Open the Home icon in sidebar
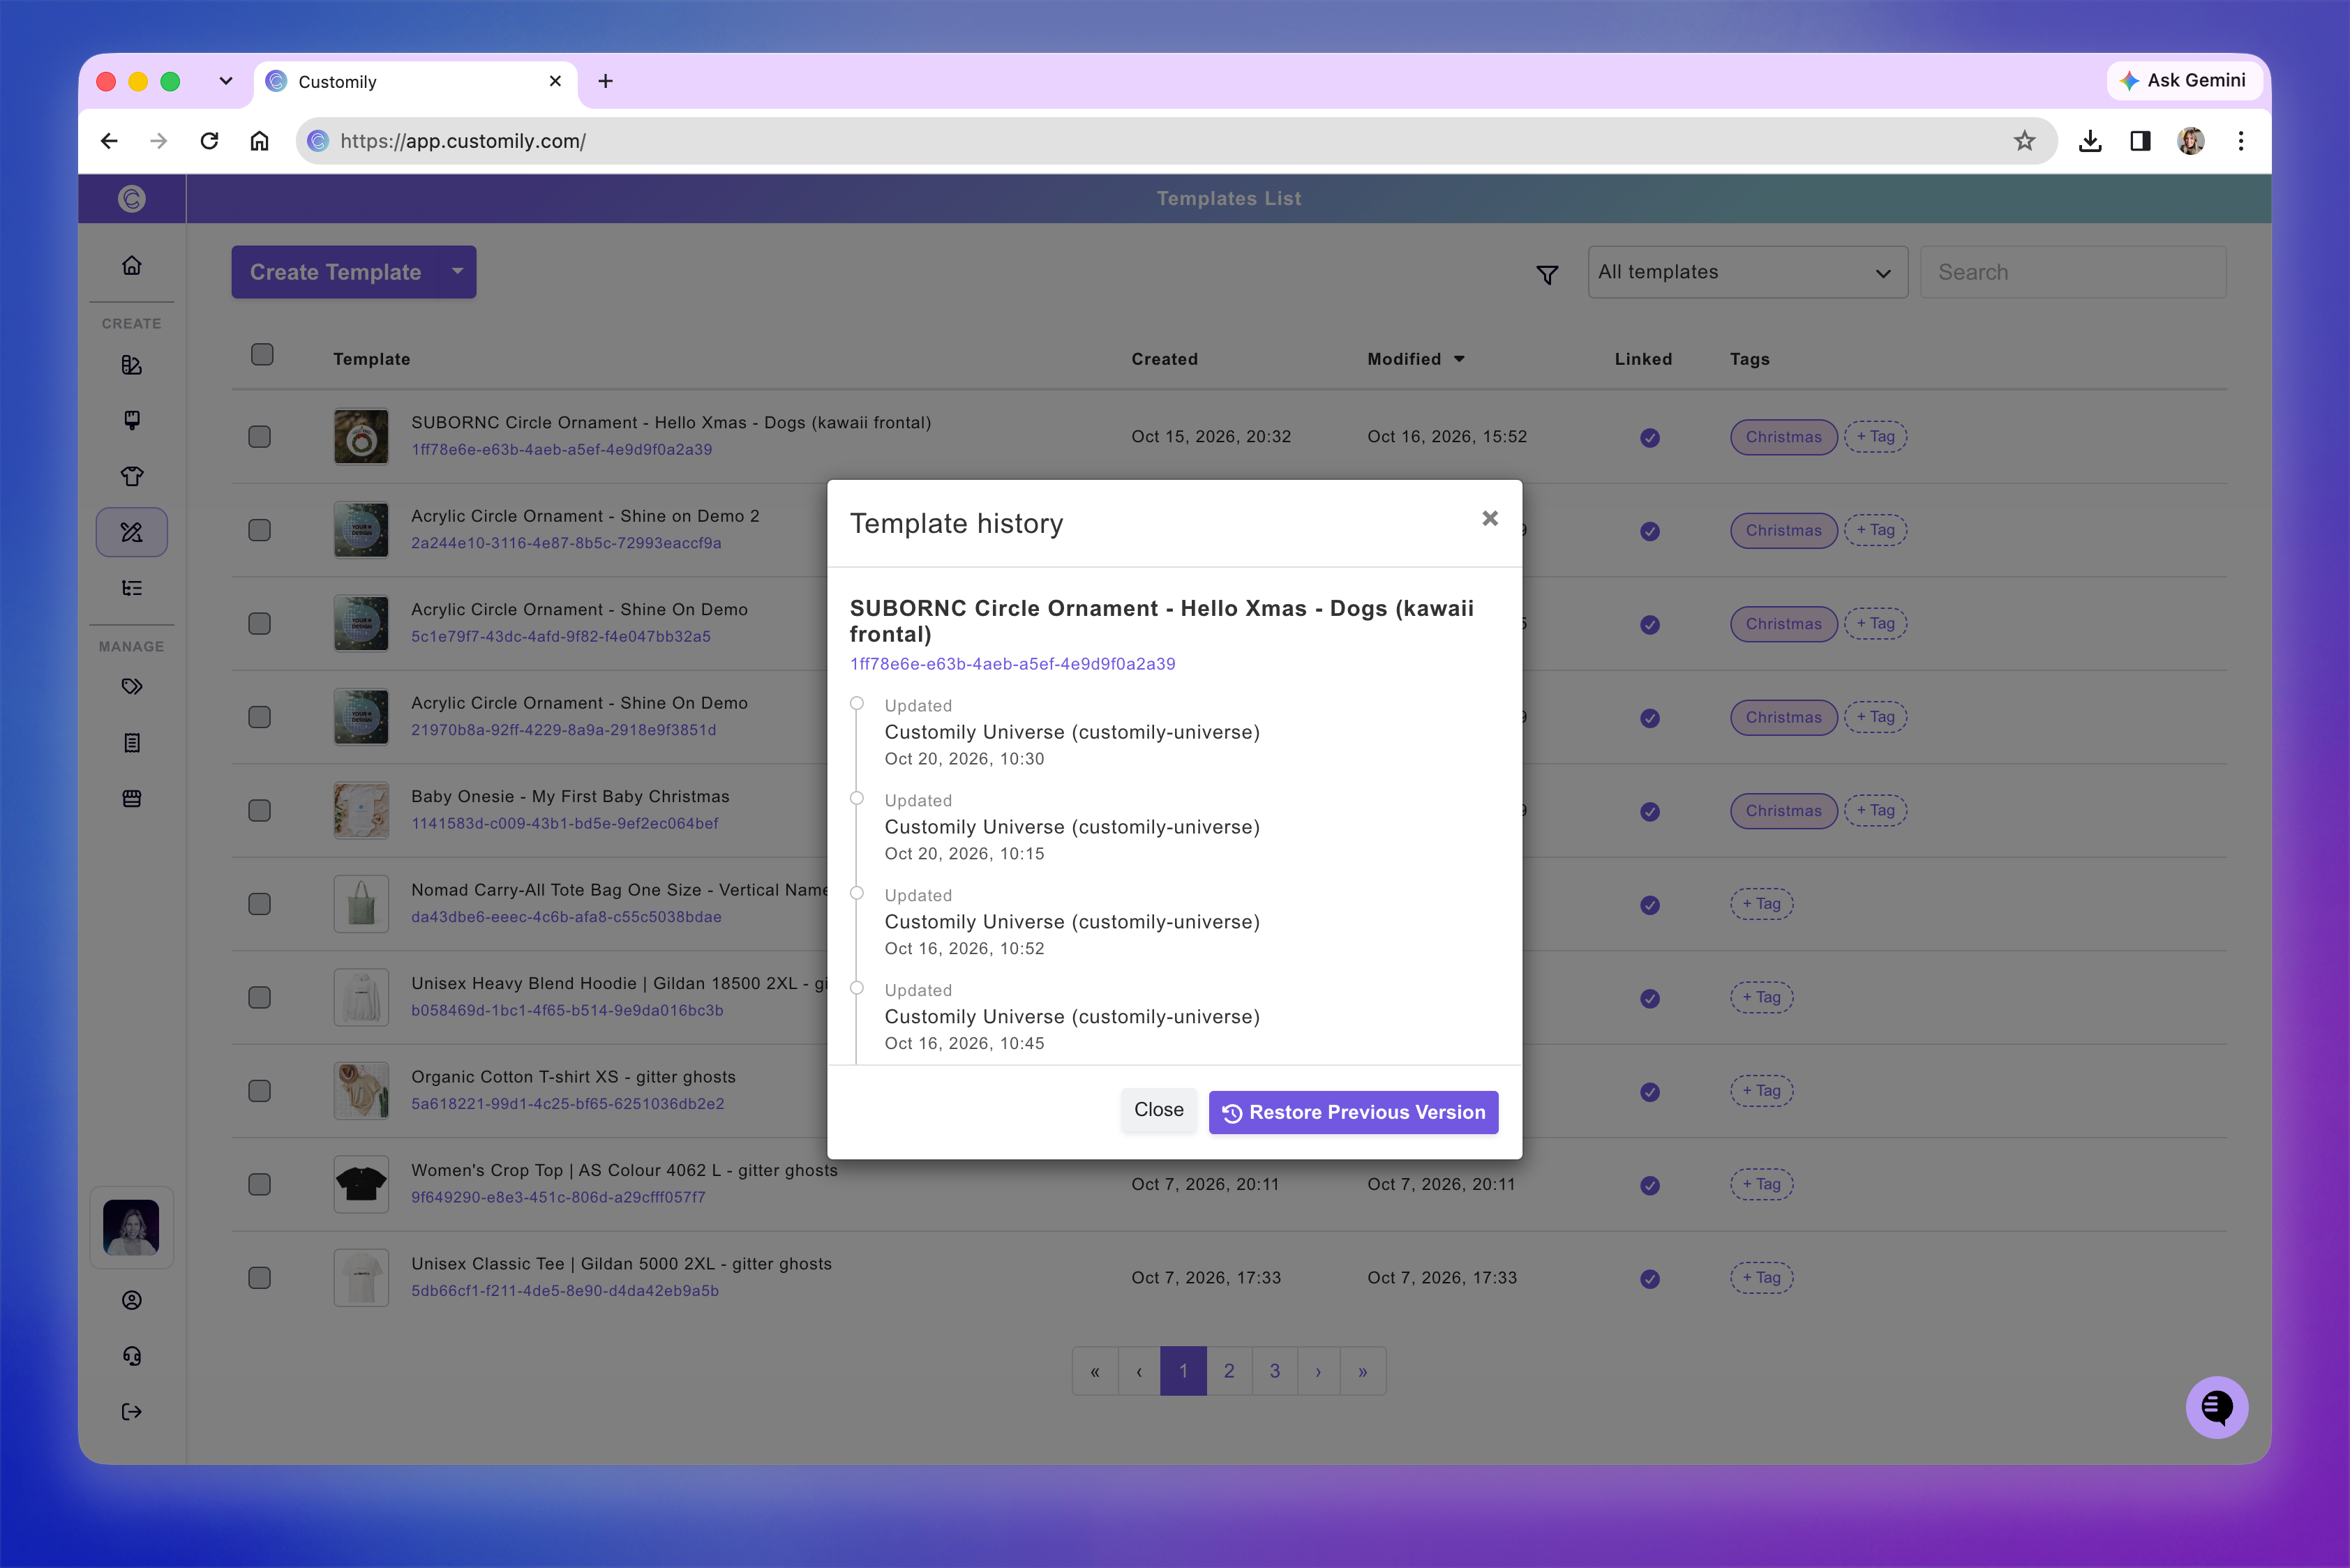 point(131,266)
